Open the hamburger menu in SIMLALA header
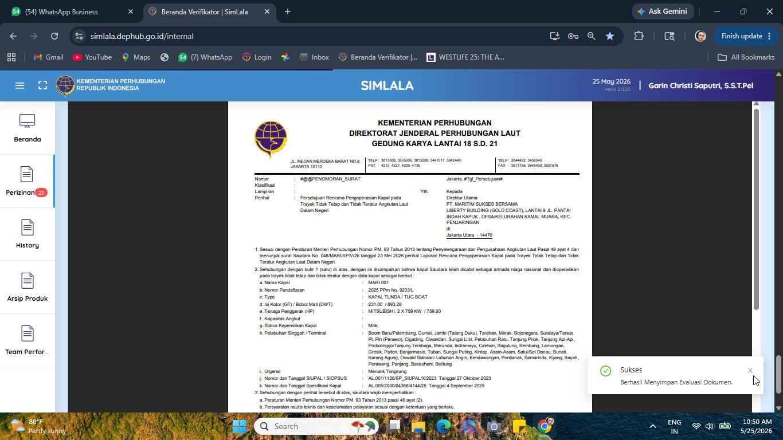The image size is (783, 440). [19, 85]
